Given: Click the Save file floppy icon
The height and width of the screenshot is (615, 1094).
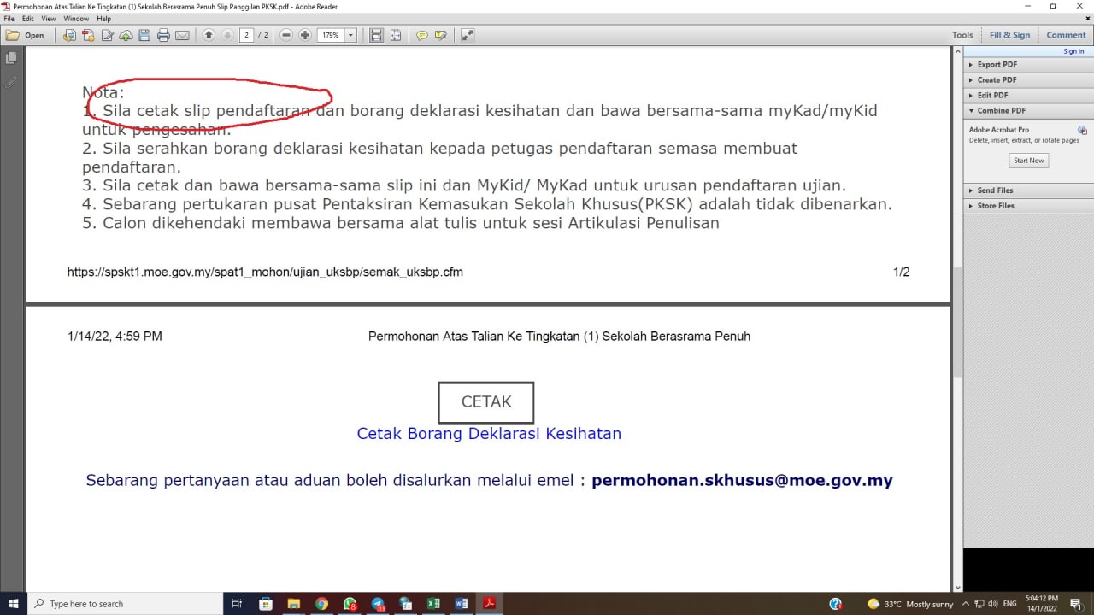Looking at the screenshot, I should point(144,35).
